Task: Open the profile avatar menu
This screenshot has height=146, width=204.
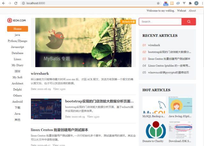Action: [196, 3]
